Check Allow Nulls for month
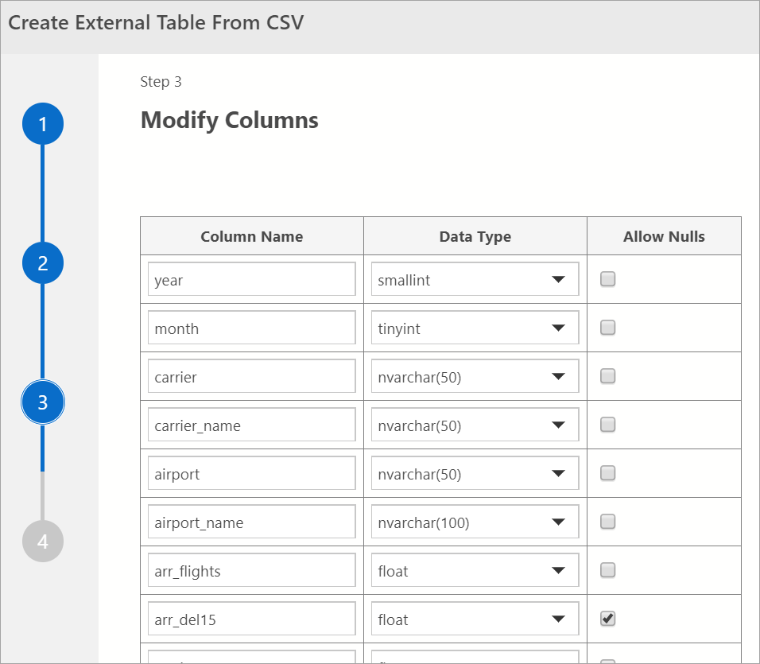 click(x=607, y=327)
